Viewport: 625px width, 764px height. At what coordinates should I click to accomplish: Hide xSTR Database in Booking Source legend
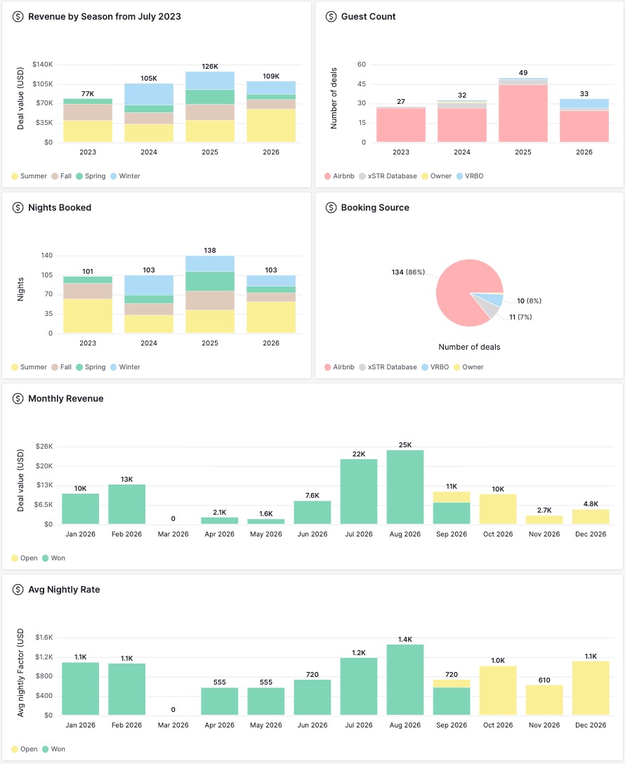point(388,367)
